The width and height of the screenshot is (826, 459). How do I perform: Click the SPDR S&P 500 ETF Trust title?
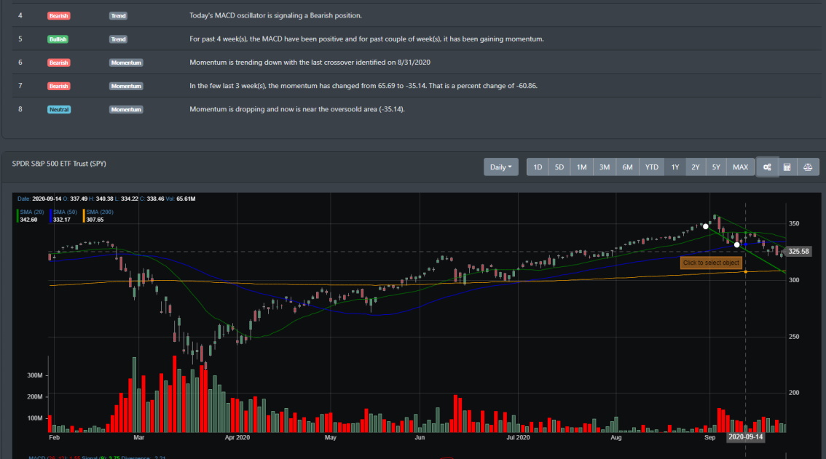pyautogui.click(x=59, y=164)
